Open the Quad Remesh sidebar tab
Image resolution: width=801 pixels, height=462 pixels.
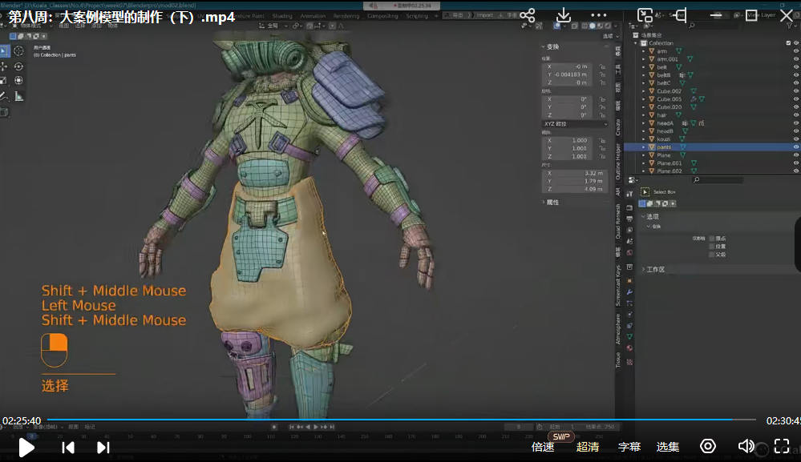click(618, 221)
